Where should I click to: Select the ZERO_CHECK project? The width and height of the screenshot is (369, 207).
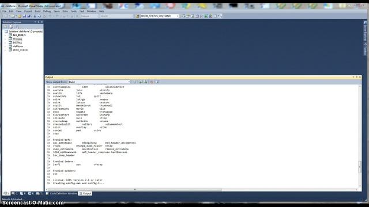[x=20, y=50]
